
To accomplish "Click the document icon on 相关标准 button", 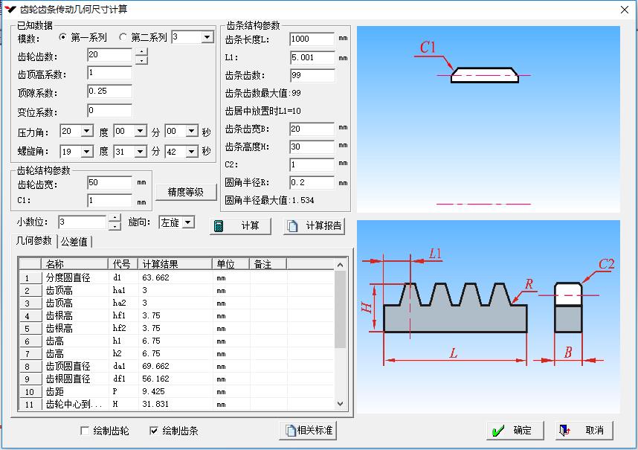I will point(291,430).
